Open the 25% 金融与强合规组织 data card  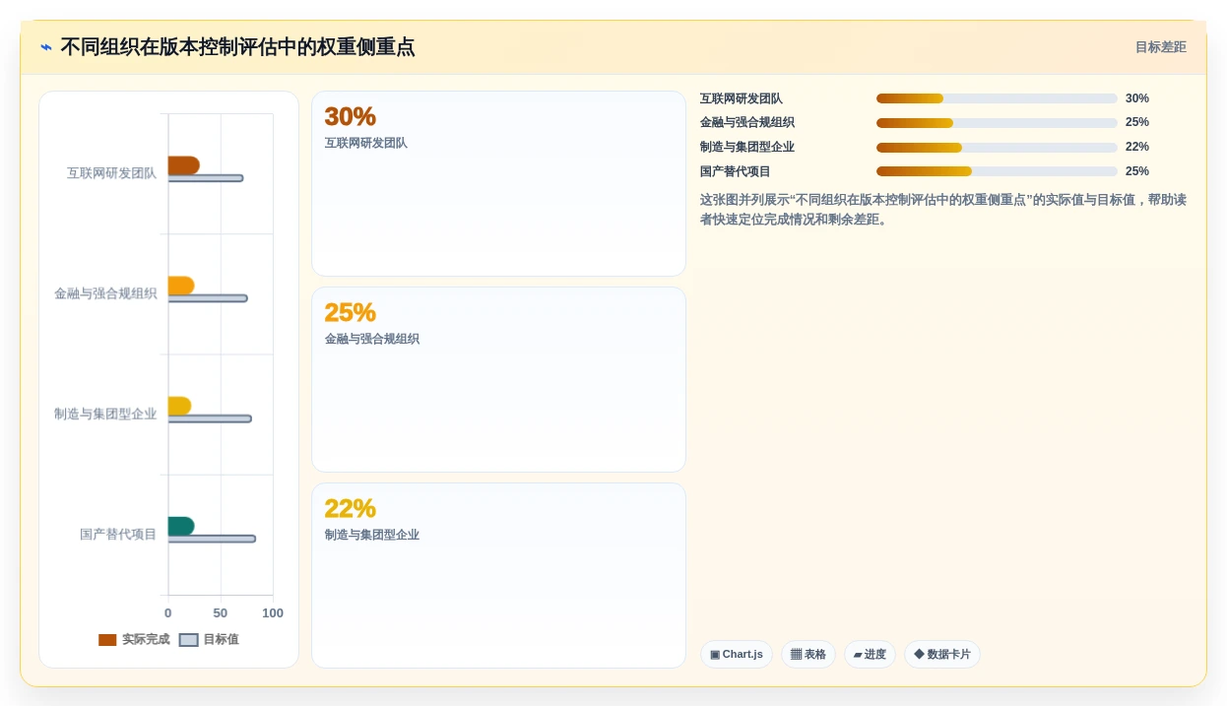(x=498, y=379)
